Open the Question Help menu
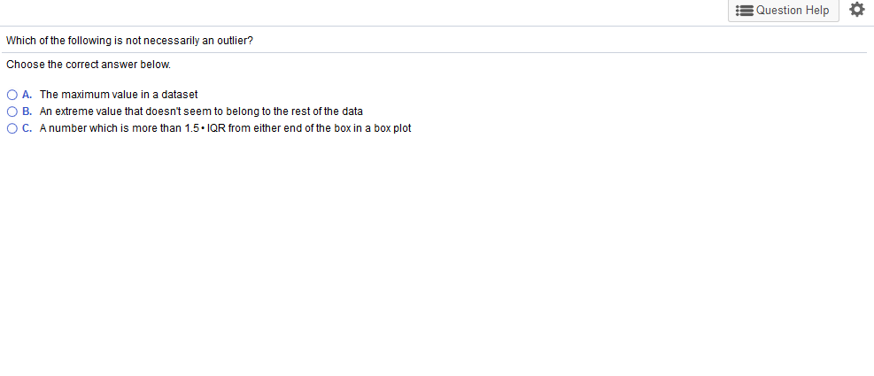Viewport: 874px width, 376px height. coord(783,11)
